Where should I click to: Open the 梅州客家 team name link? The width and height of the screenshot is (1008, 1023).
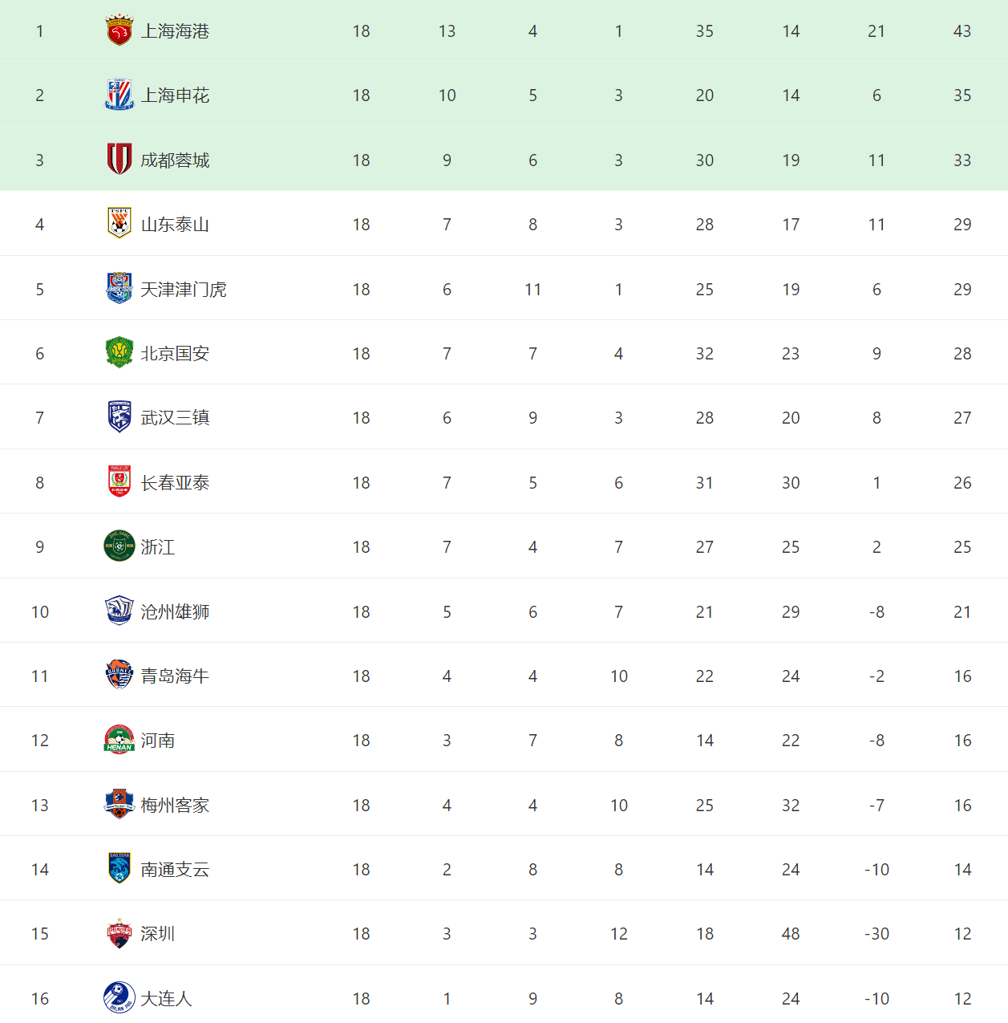tap(175, 805)
